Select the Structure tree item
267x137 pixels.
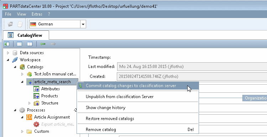(50, 103)
